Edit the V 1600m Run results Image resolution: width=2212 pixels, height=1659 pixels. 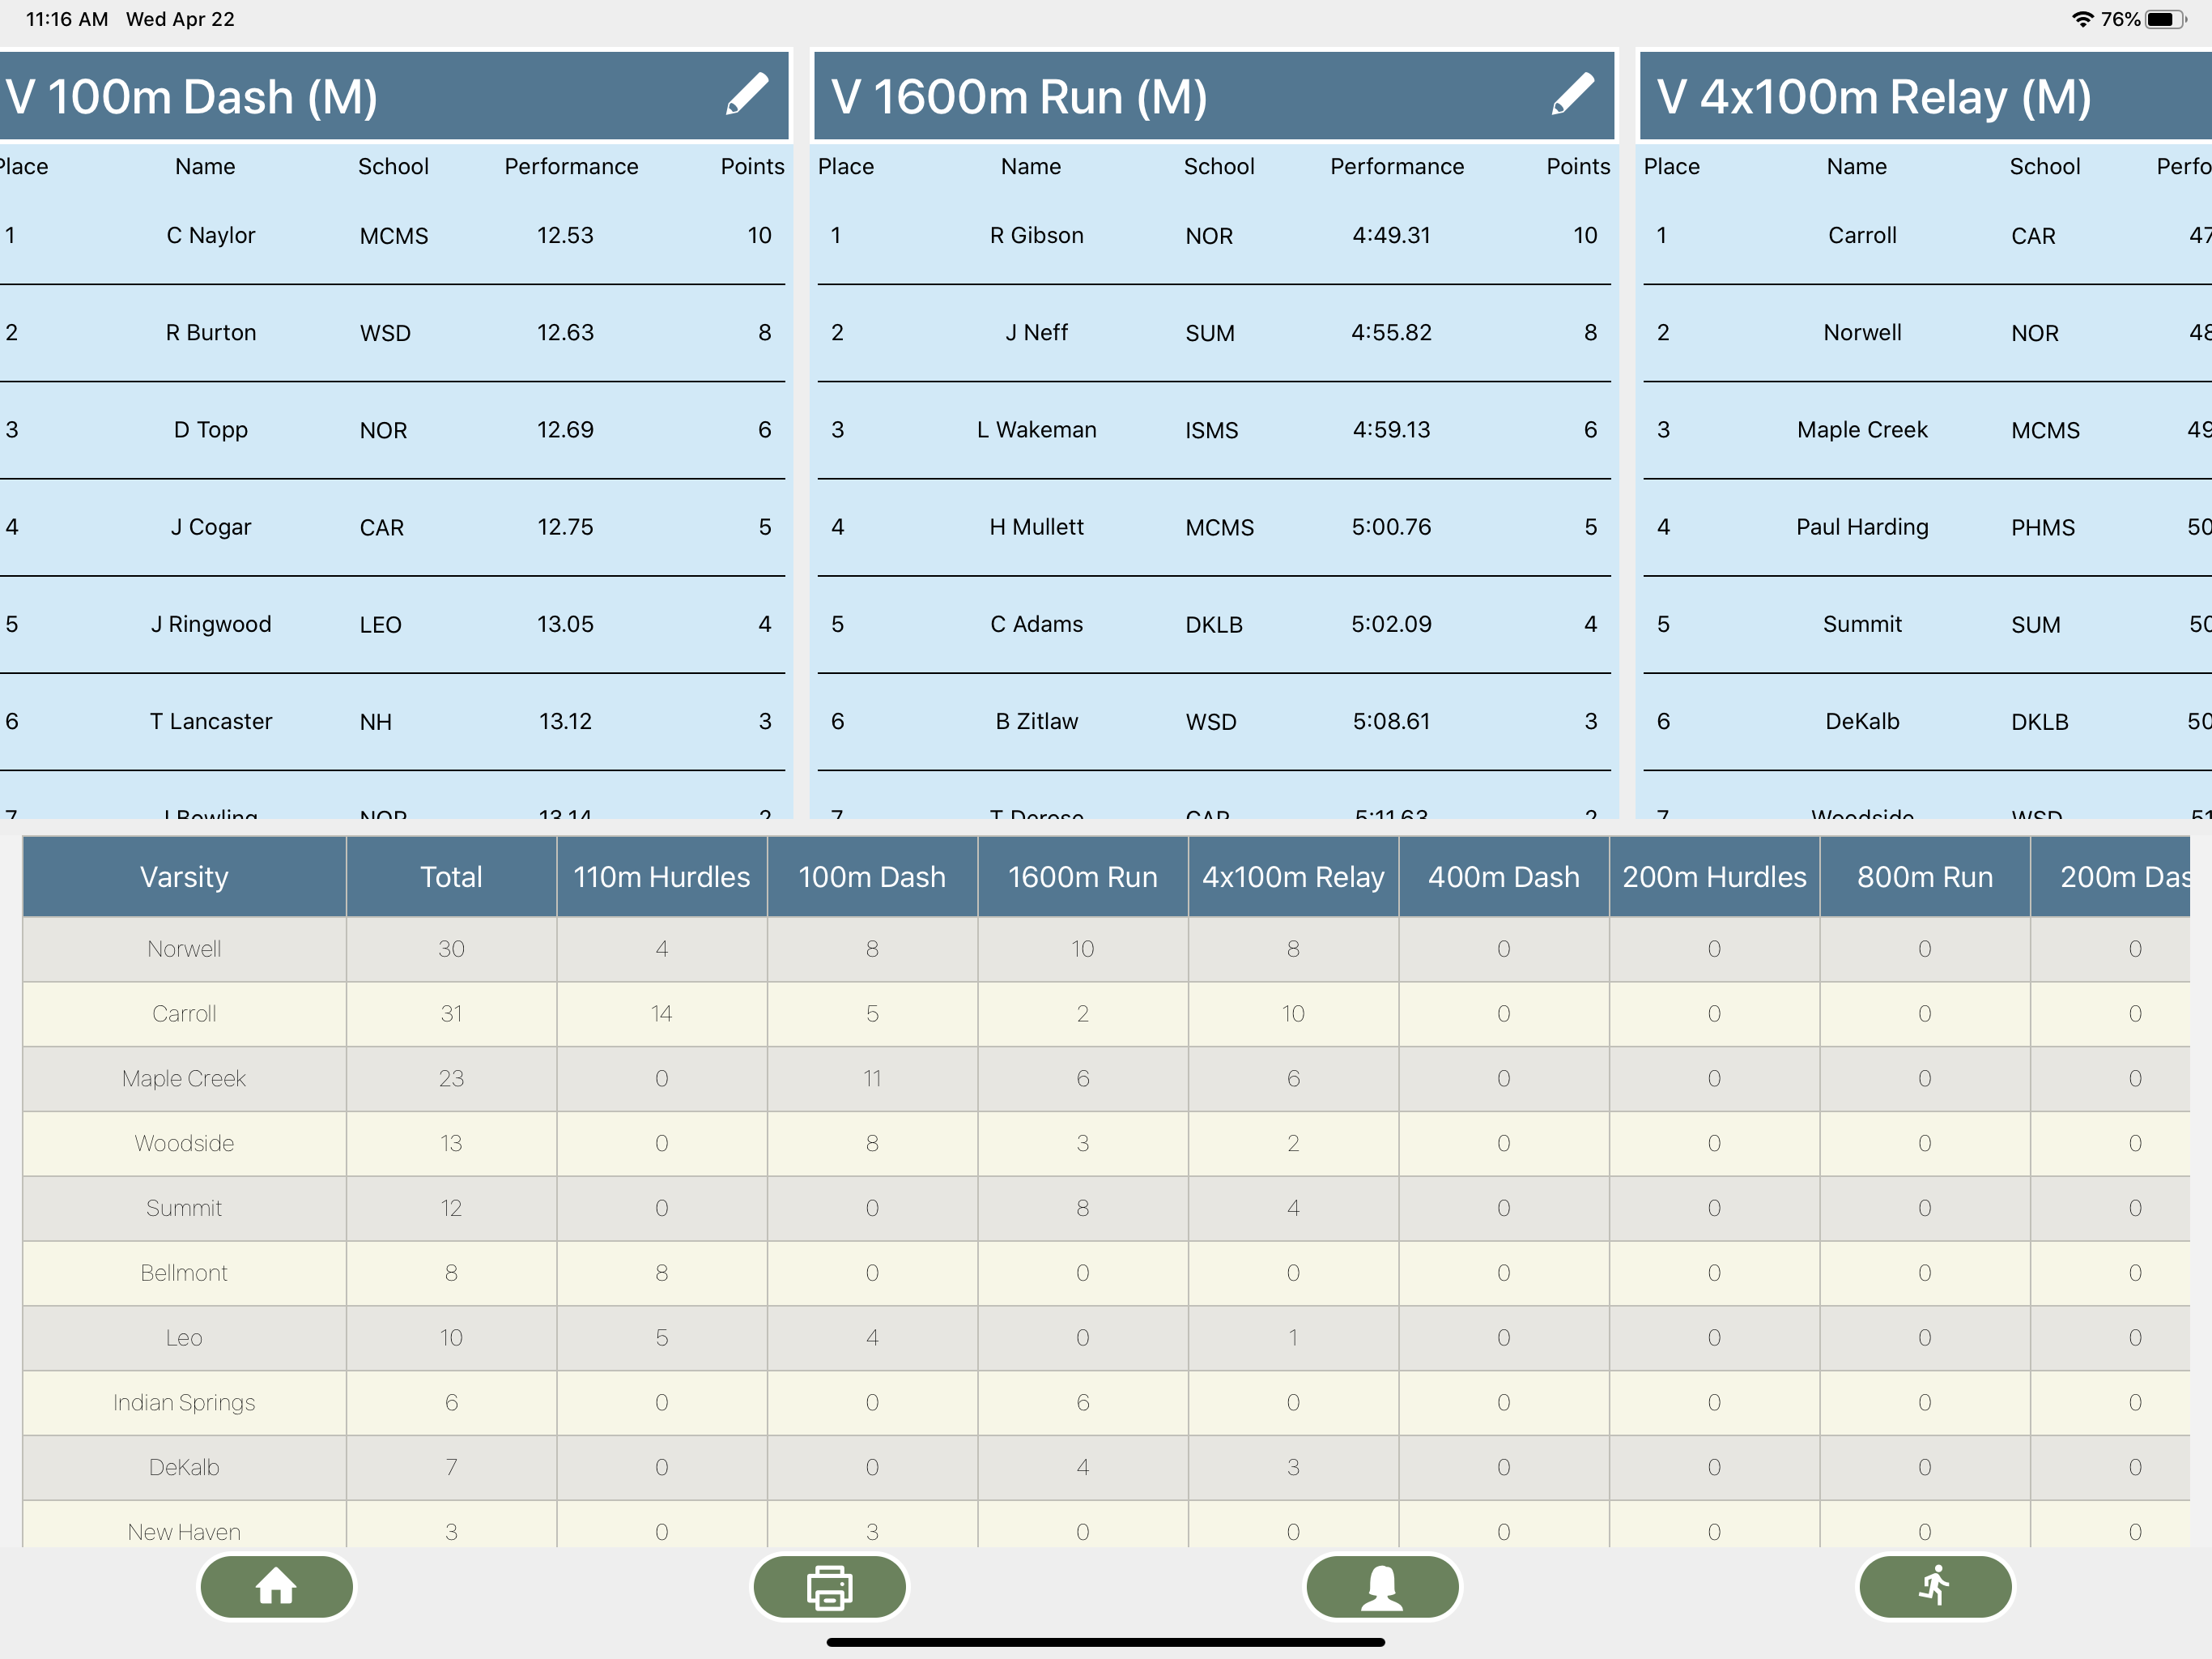(1573, 95)
